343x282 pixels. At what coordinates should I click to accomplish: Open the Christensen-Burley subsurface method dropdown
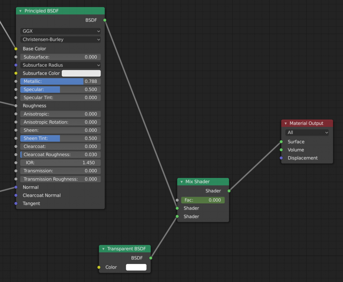60,39
